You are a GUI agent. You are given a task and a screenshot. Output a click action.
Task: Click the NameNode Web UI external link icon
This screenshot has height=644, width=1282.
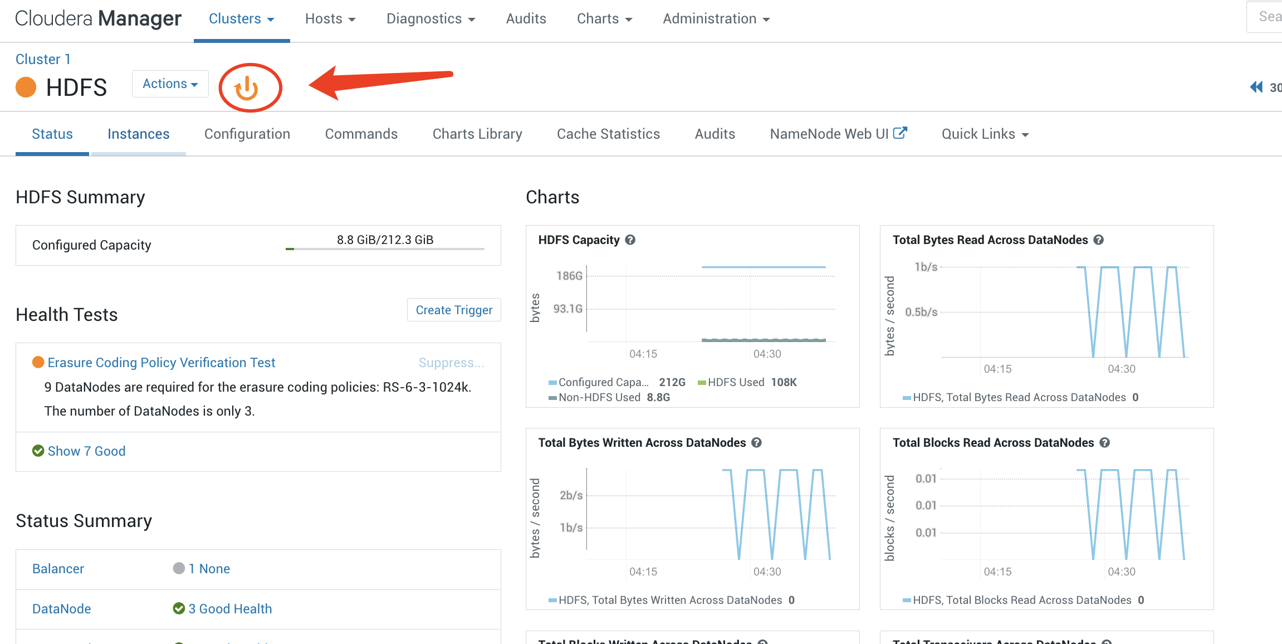click(900, 133)
